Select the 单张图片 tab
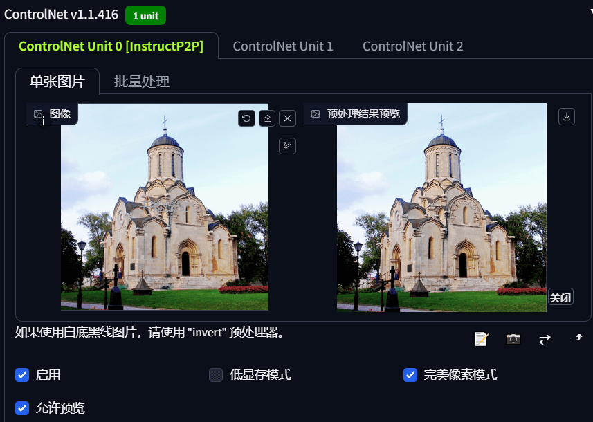This screenshot has height=422, width=593. (57, 82)
